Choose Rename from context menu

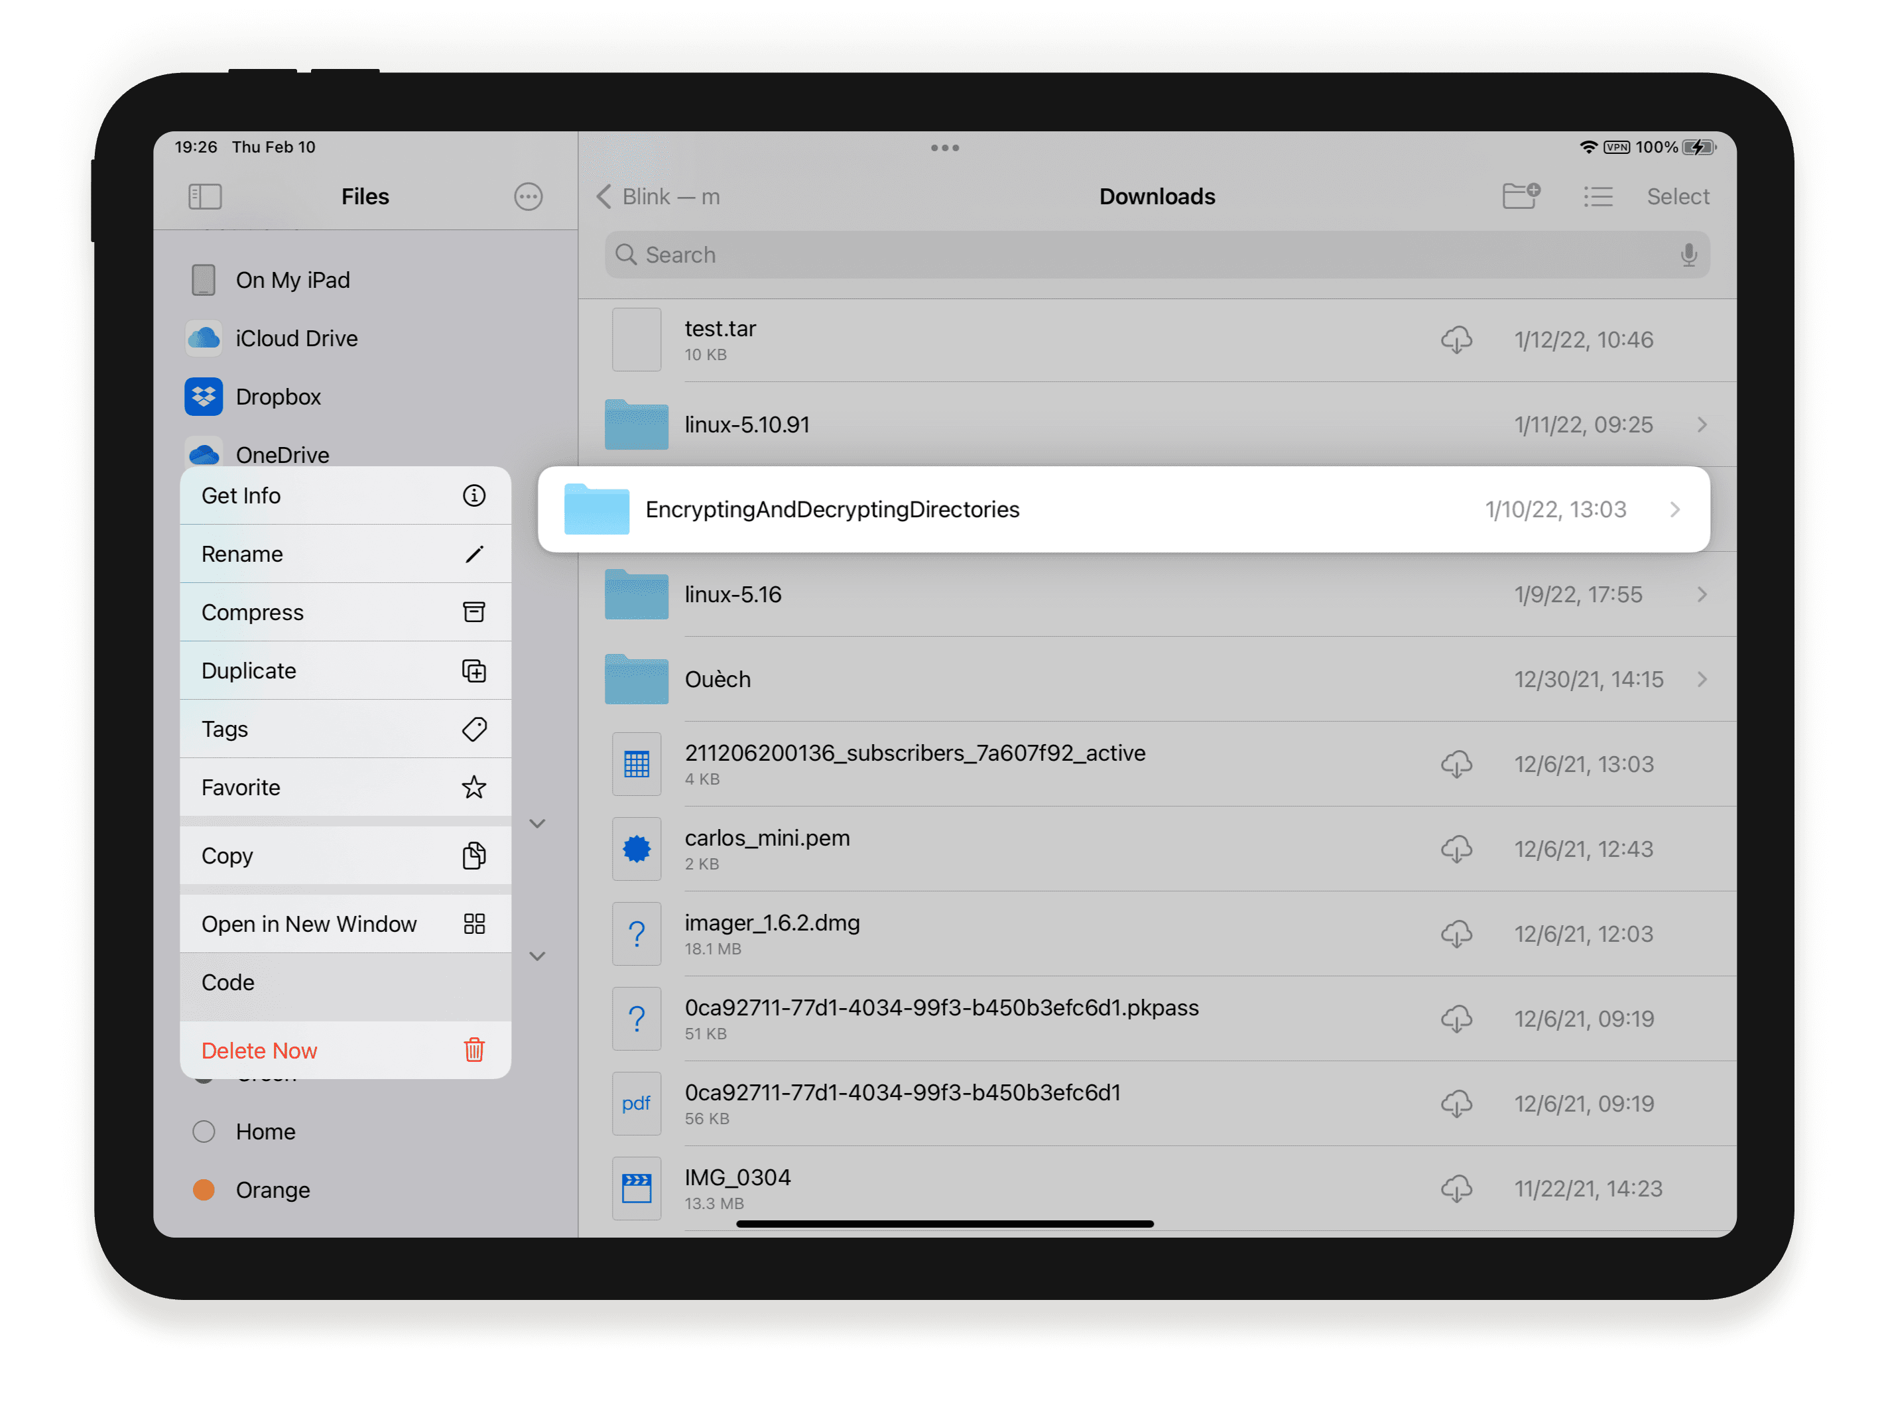pyautogui.click(x=345, y=554)
